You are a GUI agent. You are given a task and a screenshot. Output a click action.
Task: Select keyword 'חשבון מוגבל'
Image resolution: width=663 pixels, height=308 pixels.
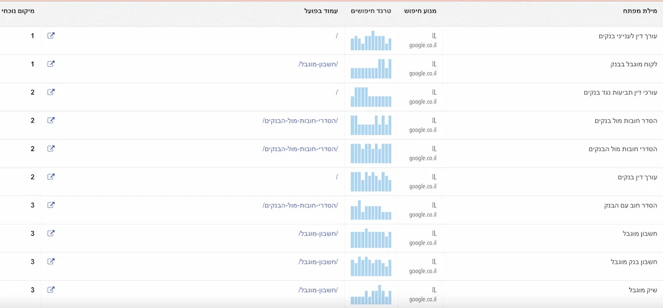(640, 234)
